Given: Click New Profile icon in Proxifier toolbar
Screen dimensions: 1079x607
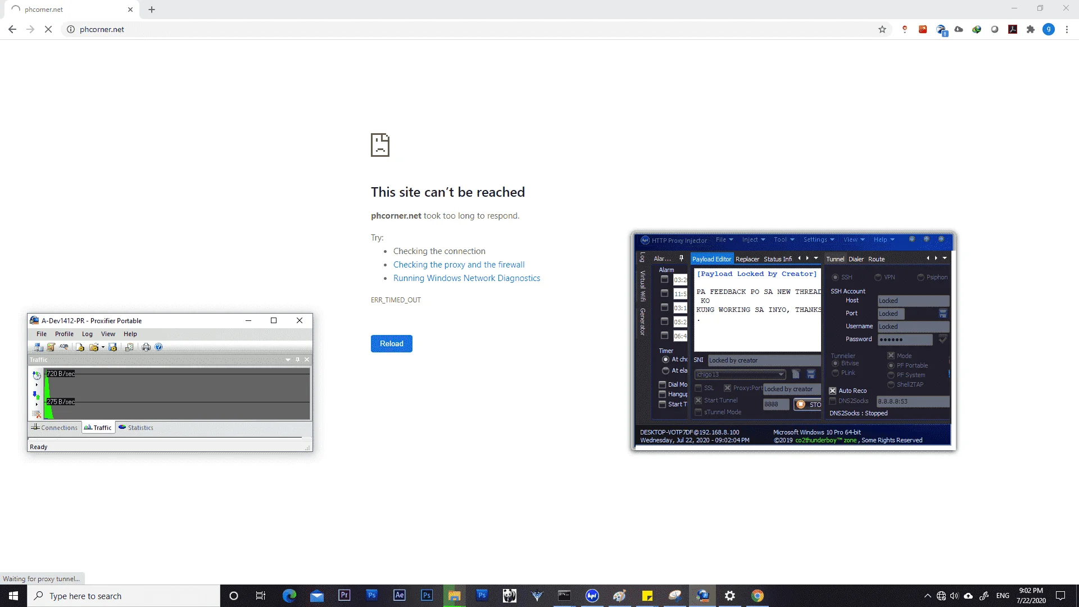Looking at the screenshot, I should [80, 347].
